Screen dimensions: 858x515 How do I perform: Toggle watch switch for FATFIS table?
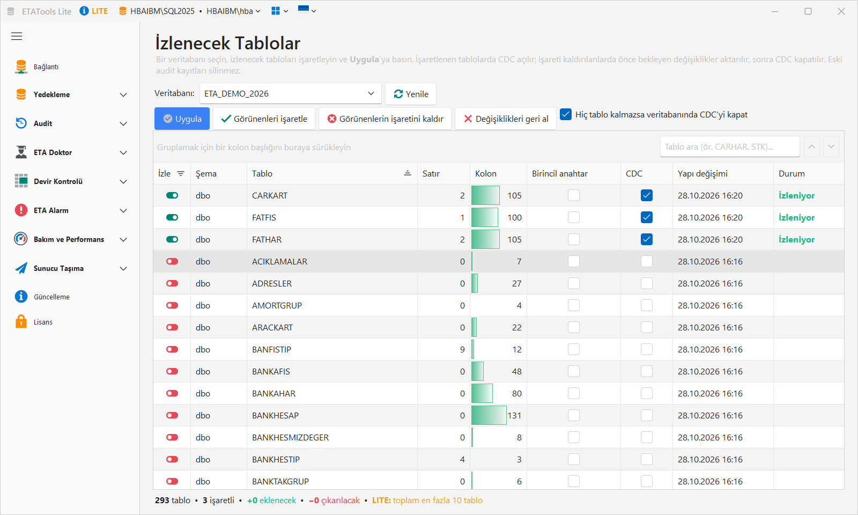click(x=172, y=217)
